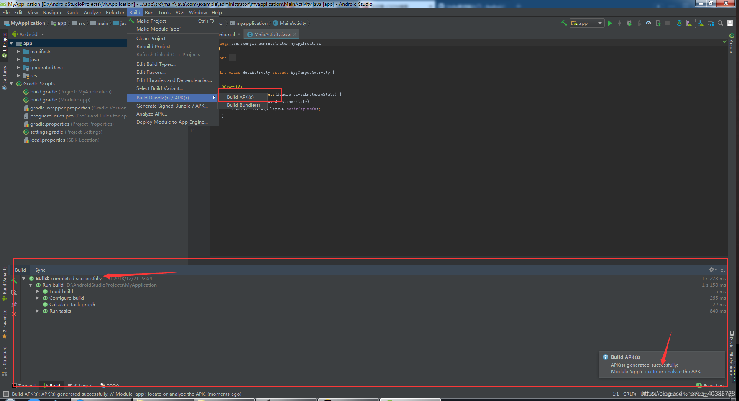This screenshot has height=401, width=739.
Task: Open the app run configuration dropdown
Action: 587,23
